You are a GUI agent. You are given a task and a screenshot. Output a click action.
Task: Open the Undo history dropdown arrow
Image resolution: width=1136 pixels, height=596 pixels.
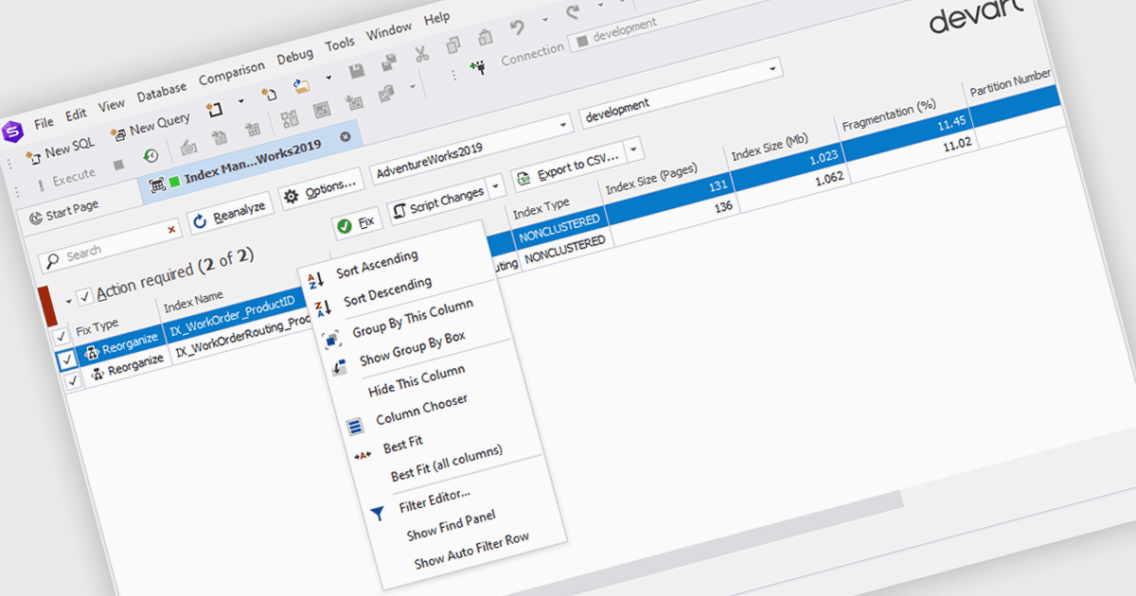[545, 20]
